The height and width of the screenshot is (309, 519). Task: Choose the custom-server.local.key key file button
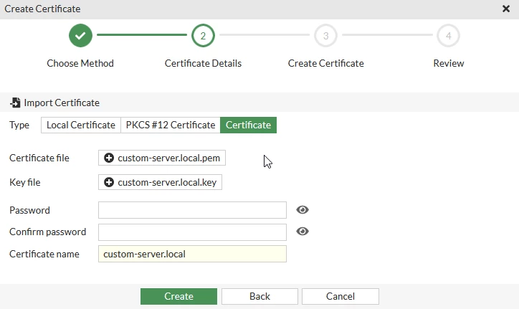point(160,182)
